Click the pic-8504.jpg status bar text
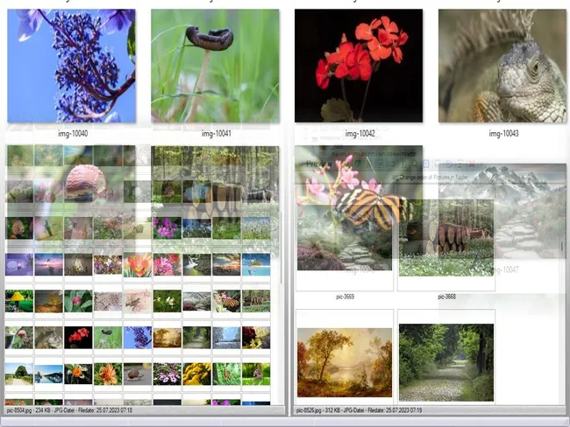This screenshot has height=427, width=570. (69, 410)
